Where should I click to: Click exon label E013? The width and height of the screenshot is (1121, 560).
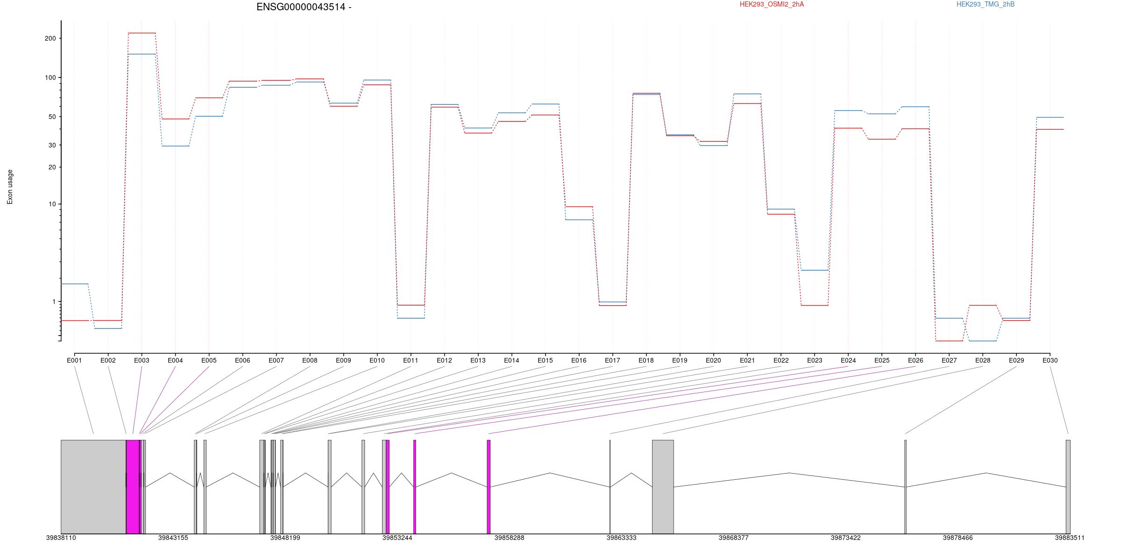coord(478,360)
